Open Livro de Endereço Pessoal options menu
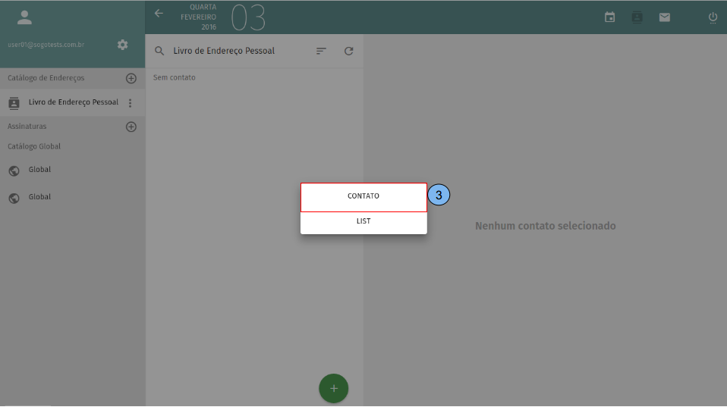The width and height of the screenshot is (727, 407). point(130,103)
